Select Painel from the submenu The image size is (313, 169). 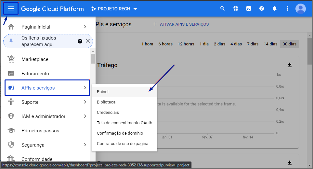click(103, 92)
